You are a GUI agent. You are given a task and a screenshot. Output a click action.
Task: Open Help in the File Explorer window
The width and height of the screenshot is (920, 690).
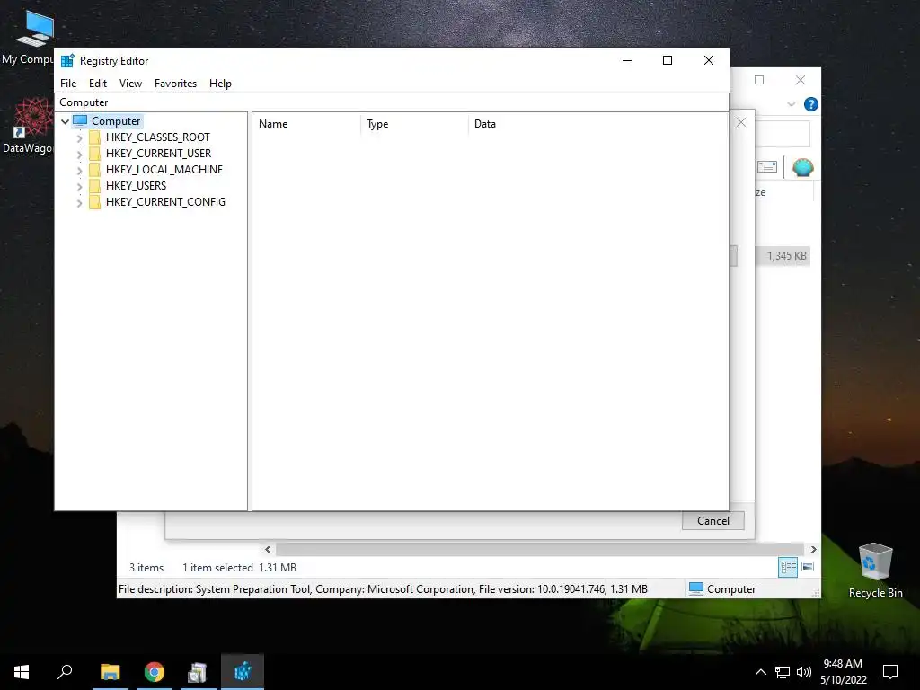(x=811, y=104)
